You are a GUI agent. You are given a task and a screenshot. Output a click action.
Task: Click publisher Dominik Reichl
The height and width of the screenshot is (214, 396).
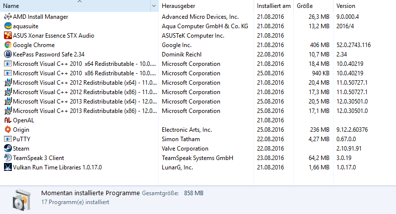[182, 54]
